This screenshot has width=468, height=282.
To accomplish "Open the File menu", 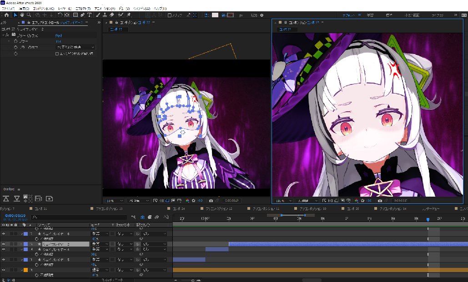I will (x=8, y=9).
